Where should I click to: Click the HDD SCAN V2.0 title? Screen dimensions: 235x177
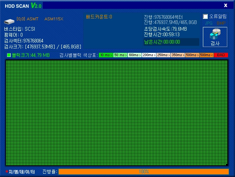pyautogui.click(x=23, y=6)
